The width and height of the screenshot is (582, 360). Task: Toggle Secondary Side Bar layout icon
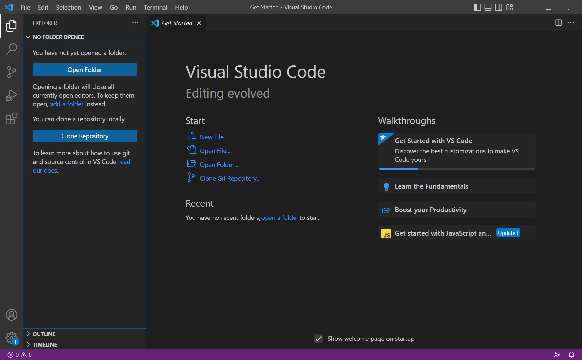click(498, 7)
